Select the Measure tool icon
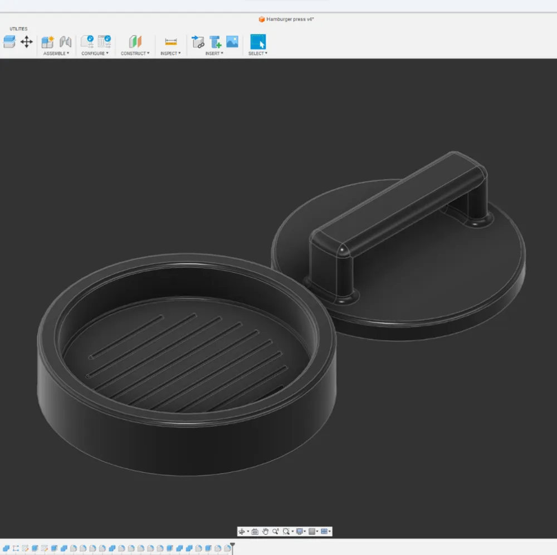The height and width of the screenshot is (555, 557). coord(171,42)
